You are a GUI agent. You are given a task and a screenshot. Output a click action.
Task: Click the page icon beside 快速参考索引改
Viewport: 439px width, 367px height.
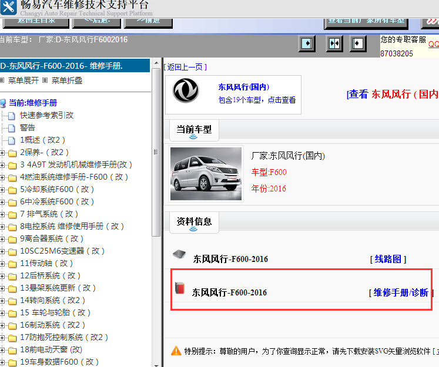click(x=12, y=116)
